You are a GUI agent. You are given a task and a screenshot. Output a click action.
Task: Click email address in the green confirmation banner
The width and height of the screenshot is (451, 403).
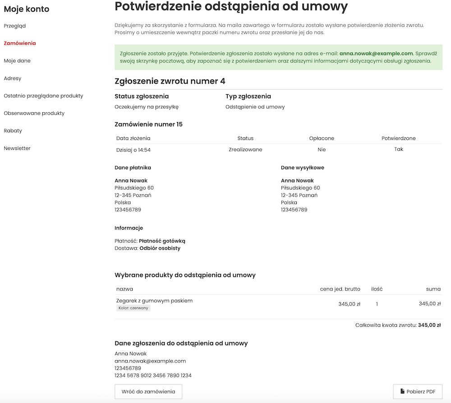[x=376, y=54]
